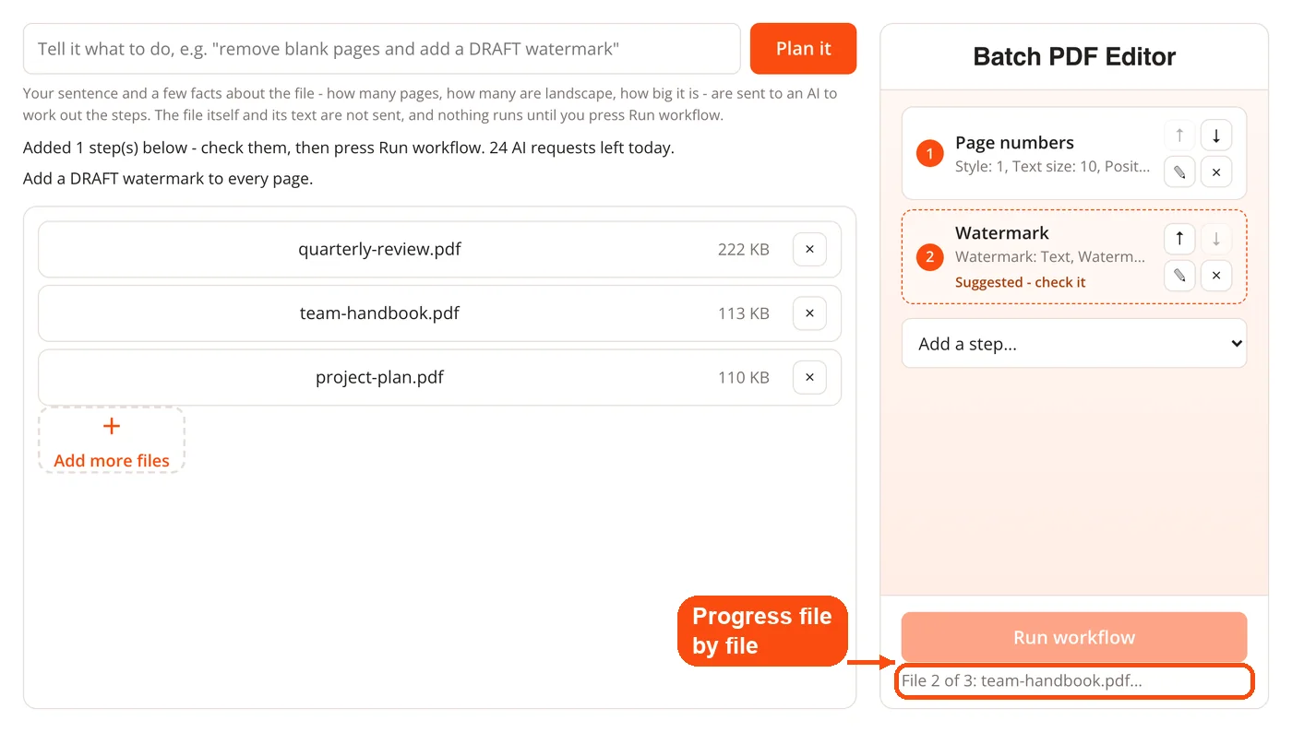
Task: Click the Watermark step title
Action: [1002, 232]
